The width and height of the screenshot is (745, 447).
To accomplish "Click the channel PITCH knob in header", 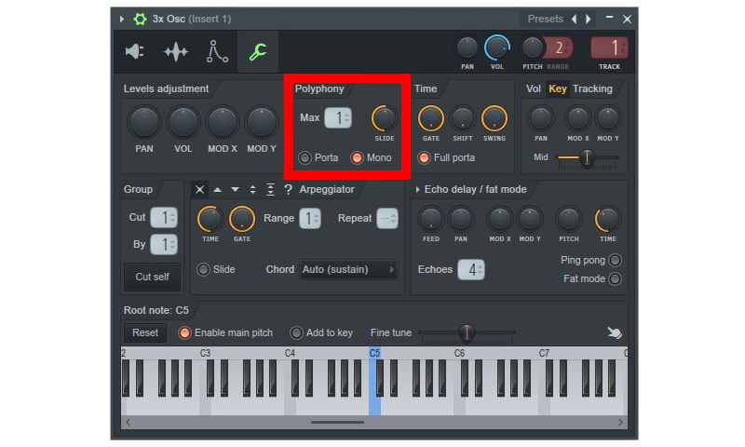I will coord(532,48).
